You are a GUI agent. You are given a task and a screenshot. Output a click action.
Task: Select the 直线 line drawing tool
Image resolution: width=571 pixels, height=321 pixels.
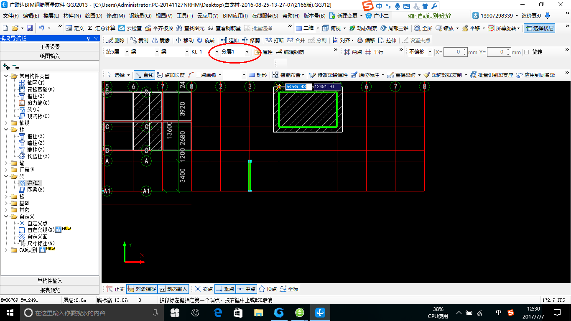click(144, 75)
